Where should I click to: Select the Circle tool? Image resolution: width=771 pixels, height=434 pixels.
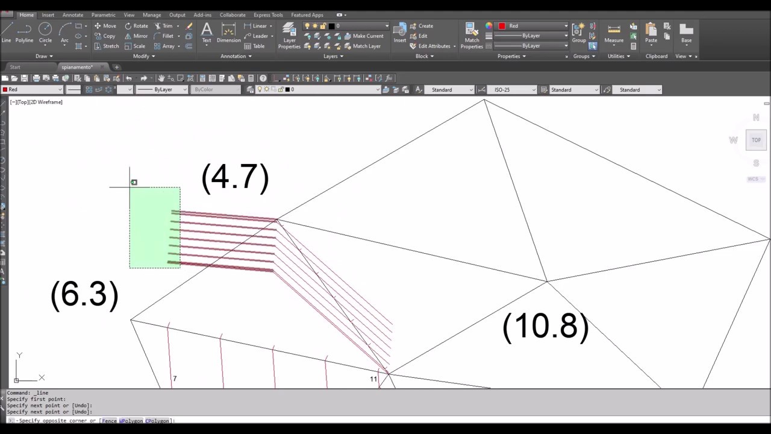[45, 33]
